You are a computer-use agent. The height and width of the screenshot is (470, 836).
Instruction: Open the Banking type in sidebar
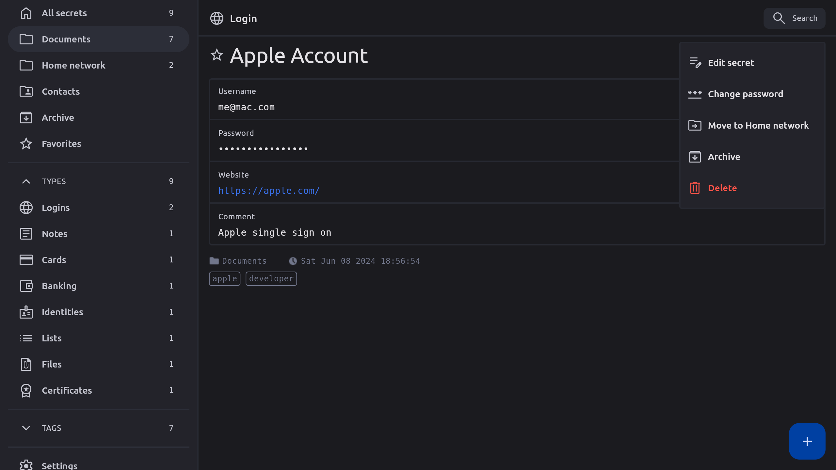(59, 286)
